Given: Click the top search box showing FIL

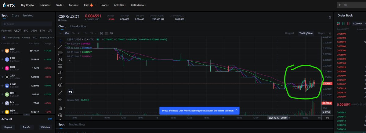Looking at the screenshot, I should [x=351, y=5].
